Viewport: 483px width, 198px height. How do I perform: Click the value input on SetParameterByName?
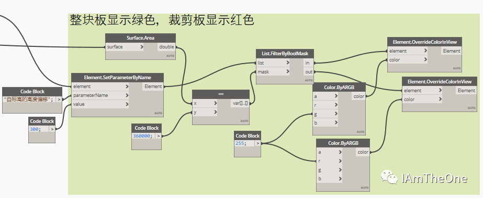click(100, 104)
